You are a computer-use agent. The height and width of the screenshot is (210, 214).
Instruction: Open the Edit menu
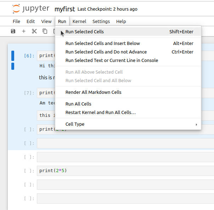tap(31, 21)
